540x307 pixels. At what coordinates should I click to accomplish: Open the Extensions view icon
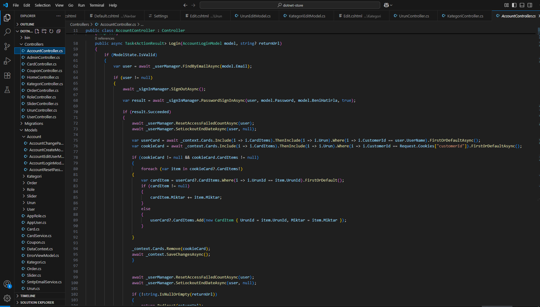[x=7, y=75]
